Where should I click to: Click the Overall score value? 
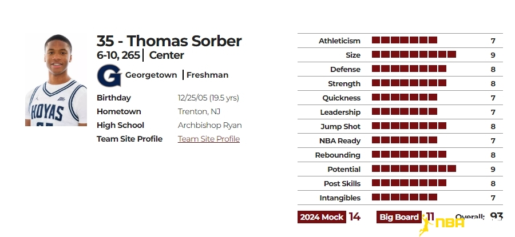496,216
